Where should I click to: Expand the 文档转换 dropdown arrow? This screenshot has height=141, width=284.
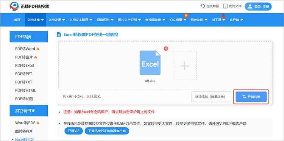(42, 20)
